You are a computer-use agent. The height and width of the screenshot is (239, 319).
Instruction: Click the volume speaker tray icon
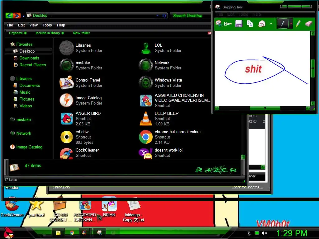[x=264, y=233]
